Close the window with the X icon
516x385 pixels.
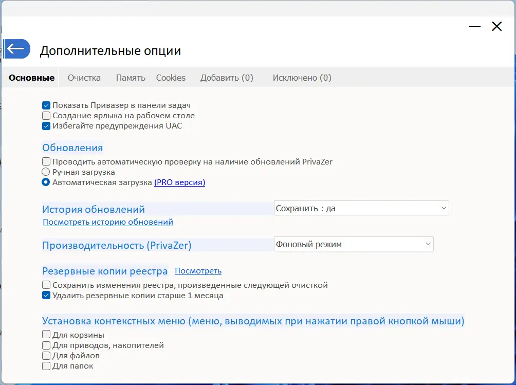click(x=496, y=27)
